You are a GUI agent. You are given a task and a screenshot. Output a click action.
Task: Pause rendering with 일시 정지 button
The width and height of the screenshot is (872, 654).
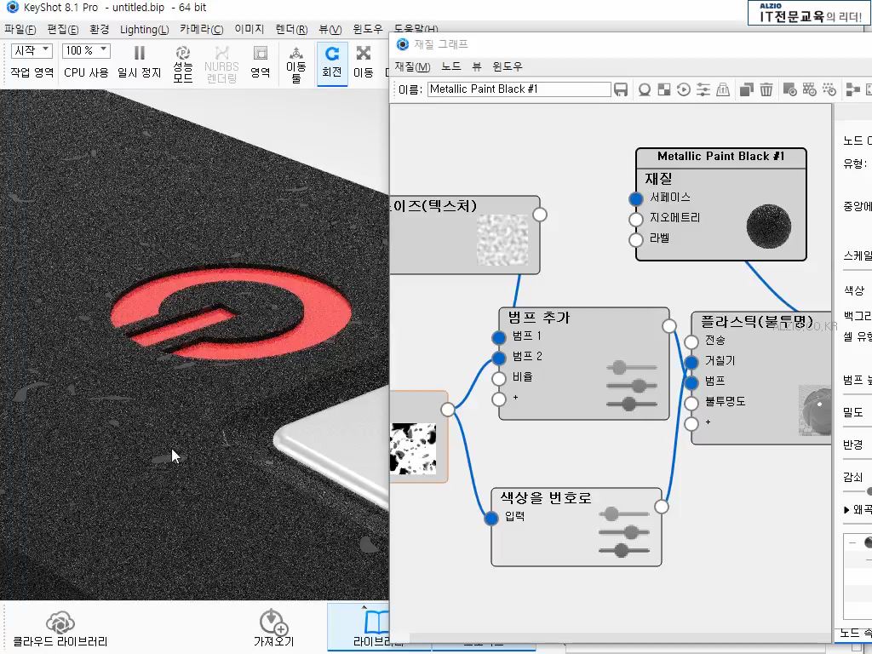(139, 62)
